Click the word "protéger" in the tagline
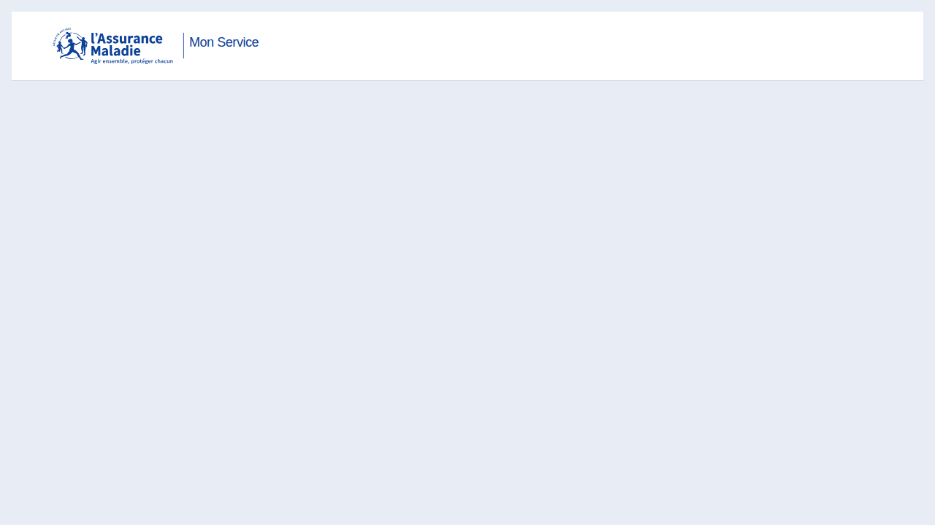The width and height of the screenshot is (935, 525). 142,61
